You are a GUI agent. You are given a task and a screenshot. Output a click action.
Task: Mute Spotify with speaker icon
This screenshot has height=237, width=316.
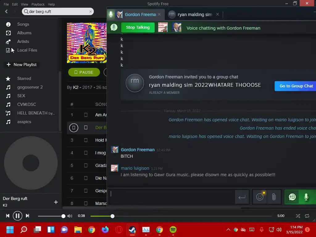coord(70,216)
